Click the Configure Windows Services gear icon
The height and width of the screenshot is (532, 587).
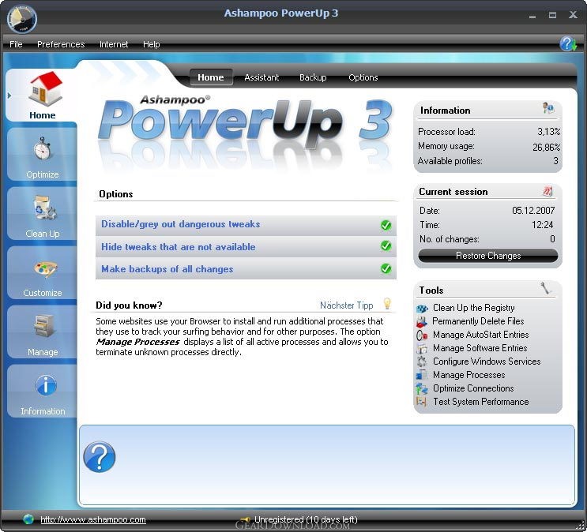click(x=422, y=362)
